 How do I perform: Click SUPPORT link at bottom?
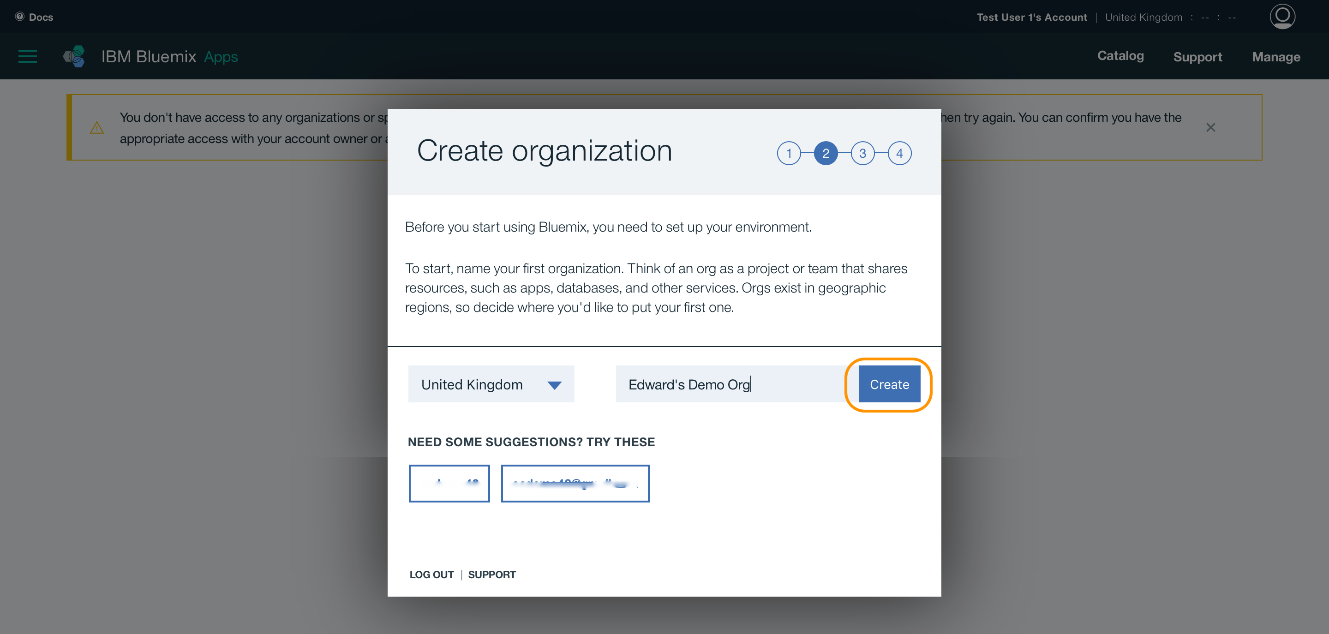491,574
